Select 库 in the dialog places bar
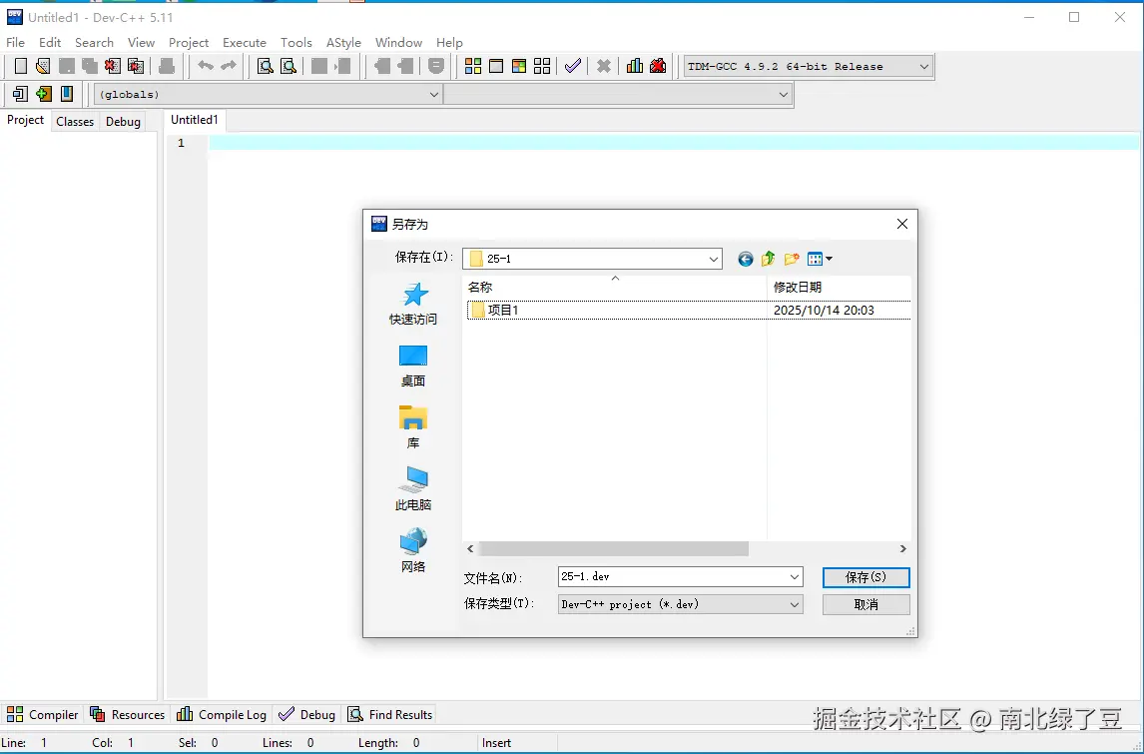This screenshot has width=1144, height=754. coord(413,427)
